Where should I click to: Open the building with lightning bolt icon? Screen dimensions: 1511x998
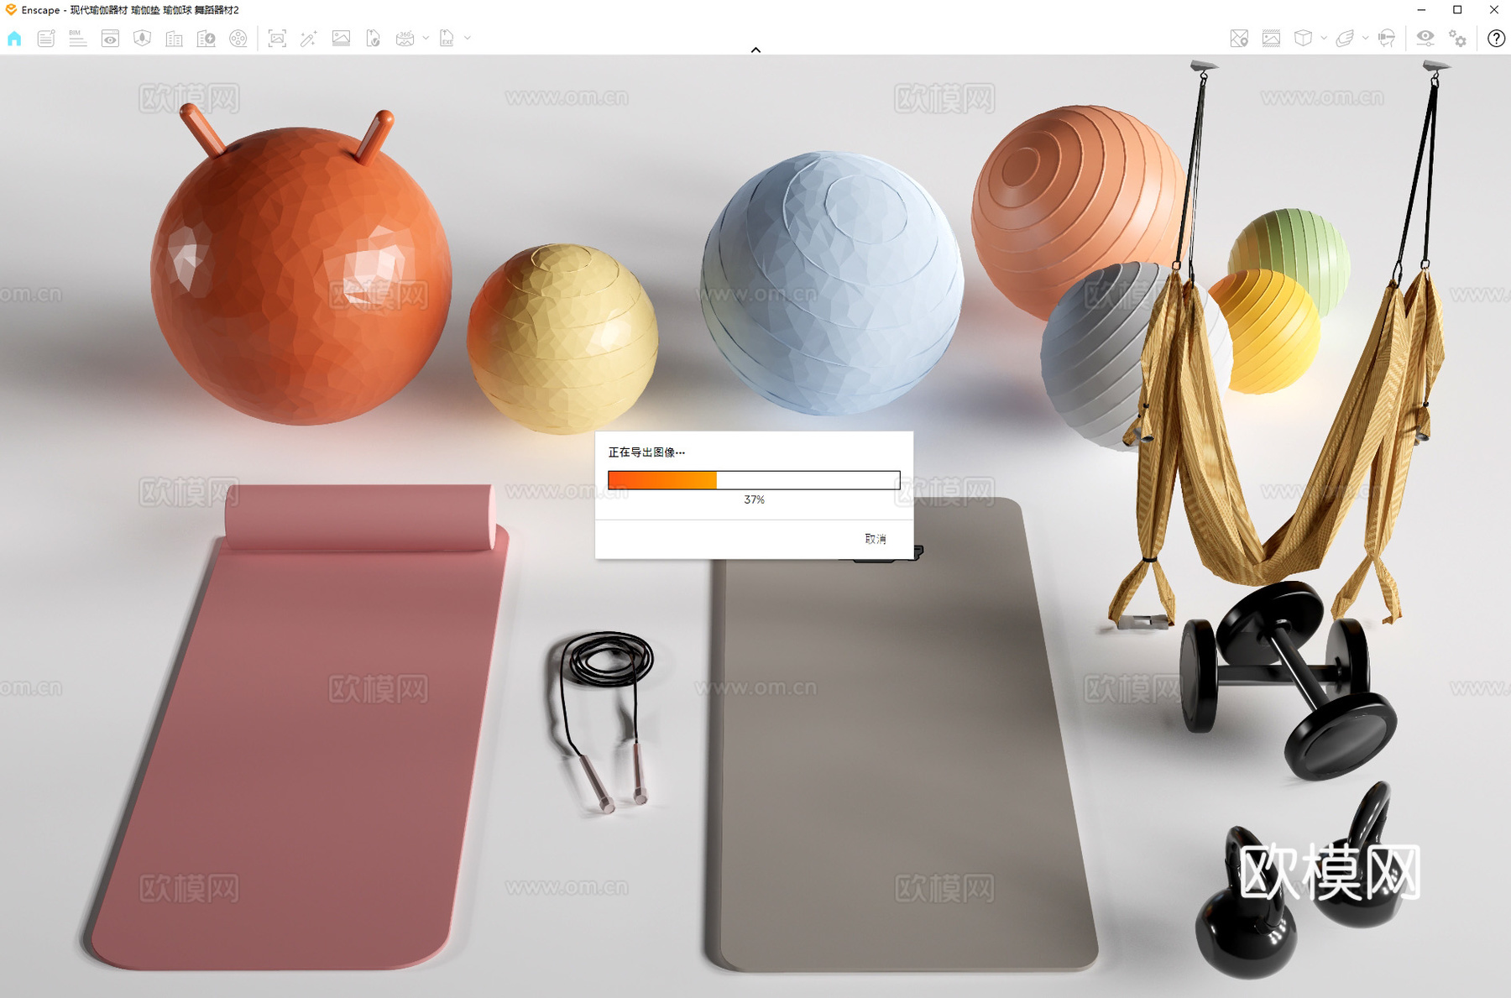[x=206, y=39]
